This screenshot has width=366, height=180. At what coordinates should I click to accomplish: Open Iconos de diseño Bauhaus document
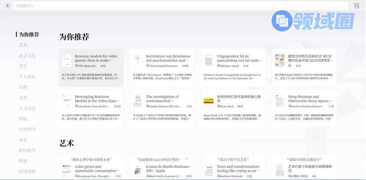tap(168, 168)
